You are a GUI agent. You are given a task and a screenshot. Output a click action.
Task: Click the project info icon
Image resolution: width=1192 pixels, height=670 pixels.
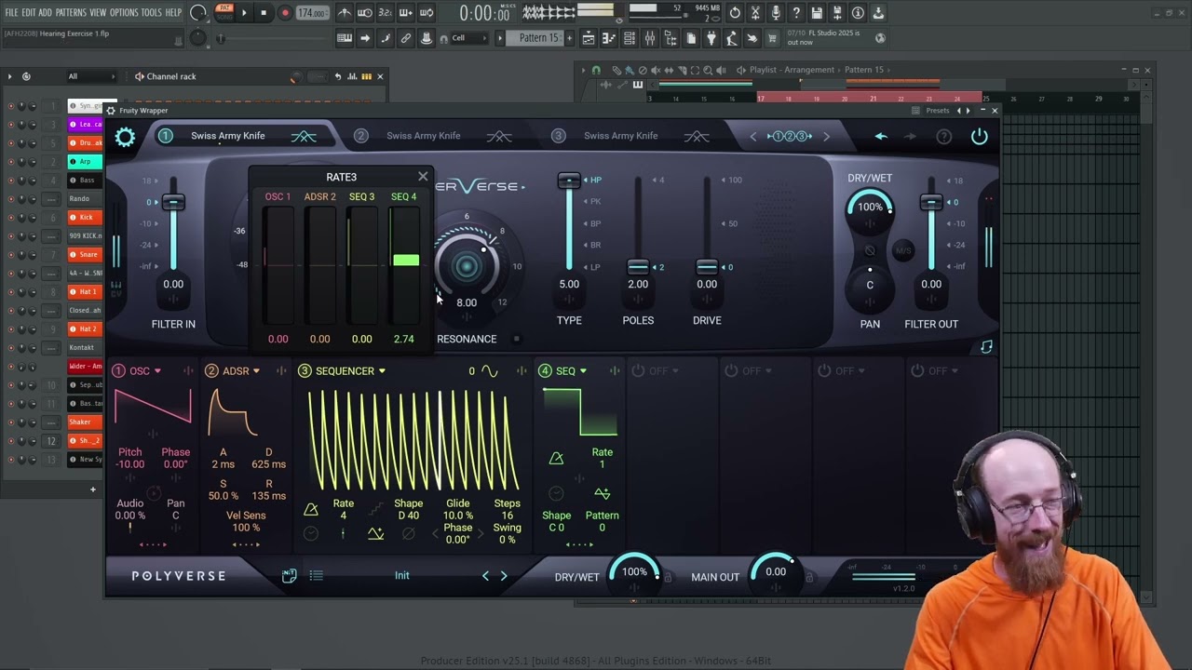(858, 13)
